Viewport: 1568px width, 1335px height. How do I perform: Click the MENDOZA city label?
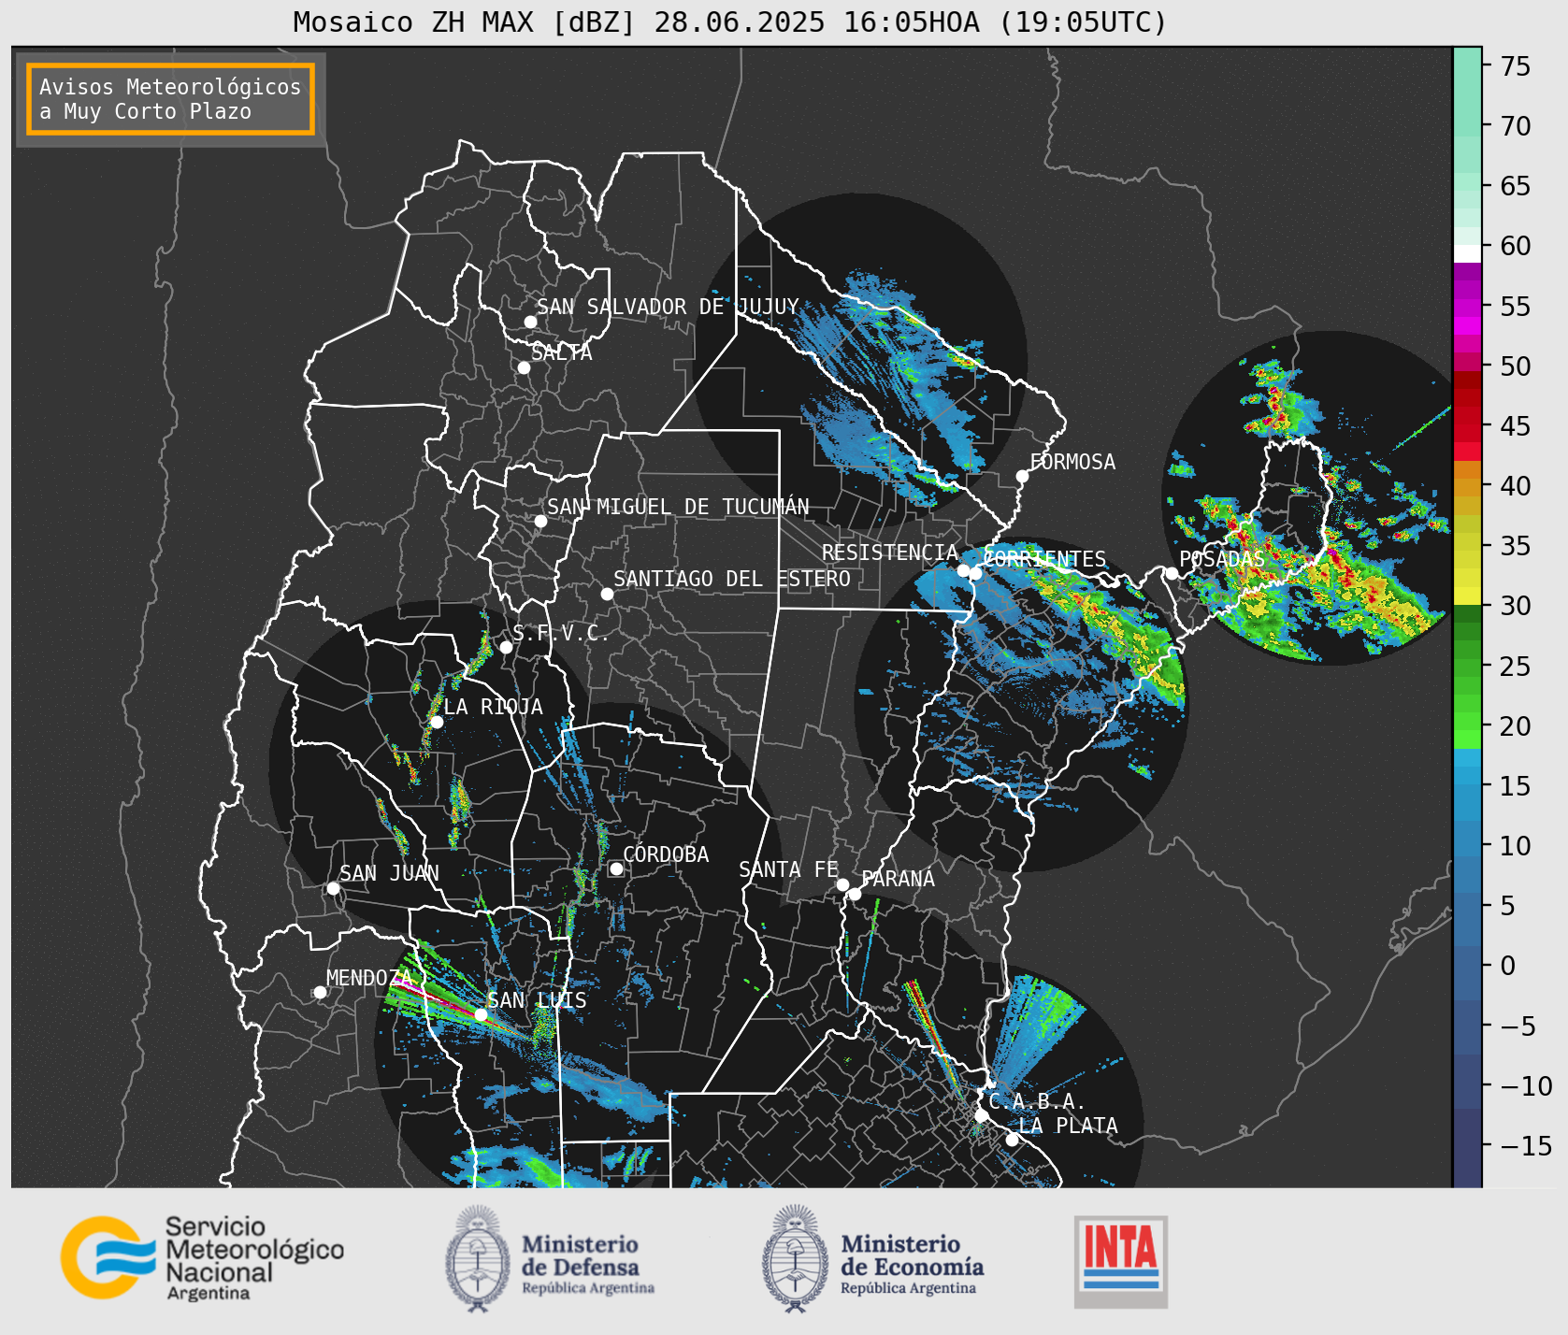(x=368, y=978)
